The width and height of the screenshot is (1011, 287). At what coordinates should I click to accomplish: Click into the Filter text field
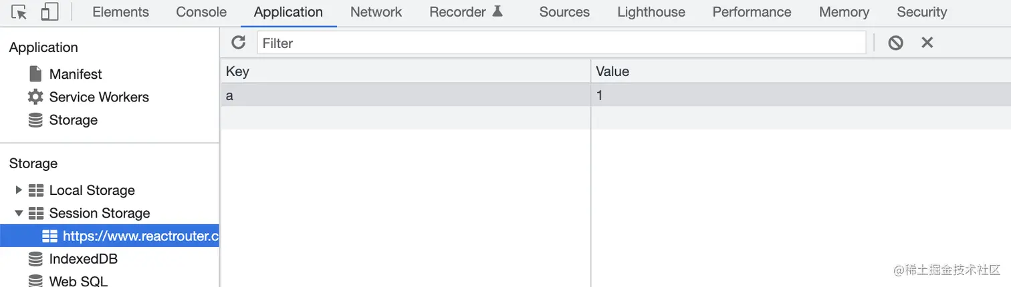pos(561,43)
